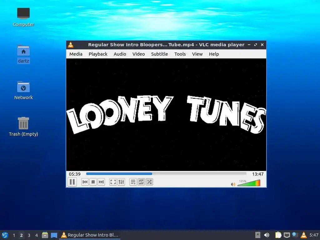Screen dimensions: 320x240
Task: Seek in the playback progress bar
Action: pyautogui.click(x=166, y=174)
